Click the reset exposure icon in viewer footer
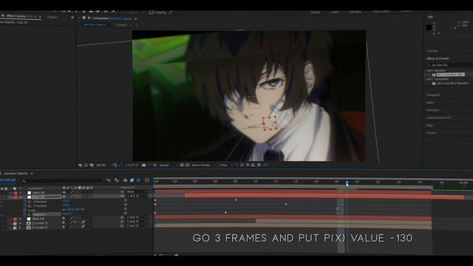 point(259,165)
